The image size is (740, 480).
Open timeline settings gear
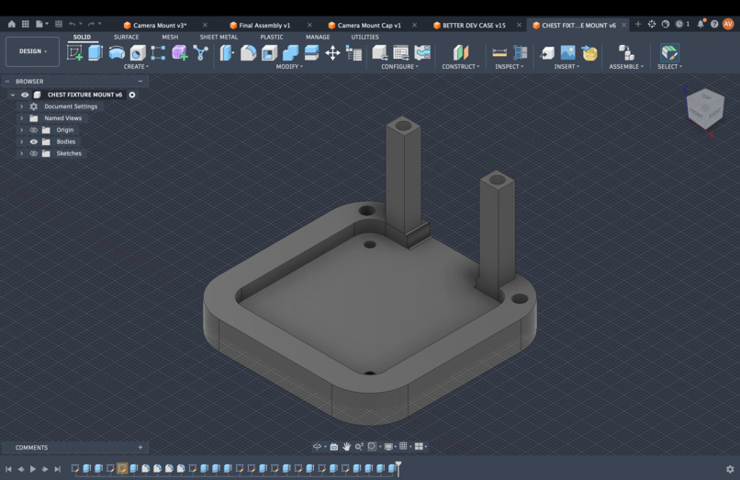pos(730,469)
